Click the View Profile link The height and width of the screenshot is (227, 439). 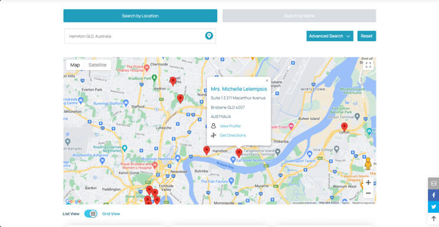tap(230, 126)
